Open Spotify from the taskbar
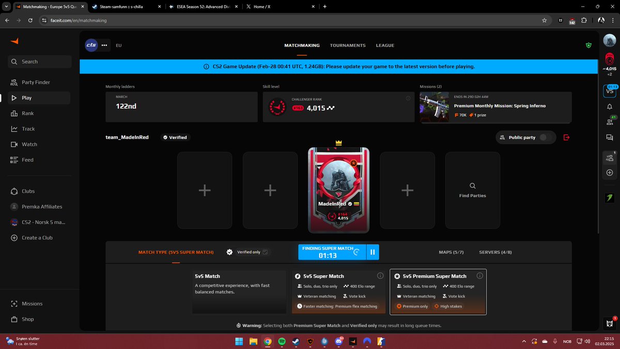620x349 pixels. pyautogui.click(x=282, y=341)
